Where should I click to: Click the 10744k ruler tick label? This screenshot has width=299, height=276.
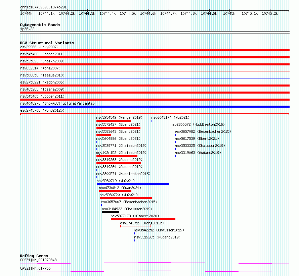(26, 13)
